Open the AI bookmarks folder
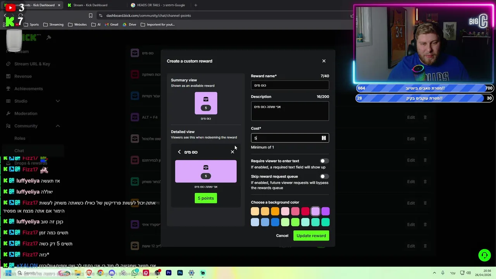Image resolution: width=496 pixels, height=279 pixels. pyautogui.click(x=96, y=24)
